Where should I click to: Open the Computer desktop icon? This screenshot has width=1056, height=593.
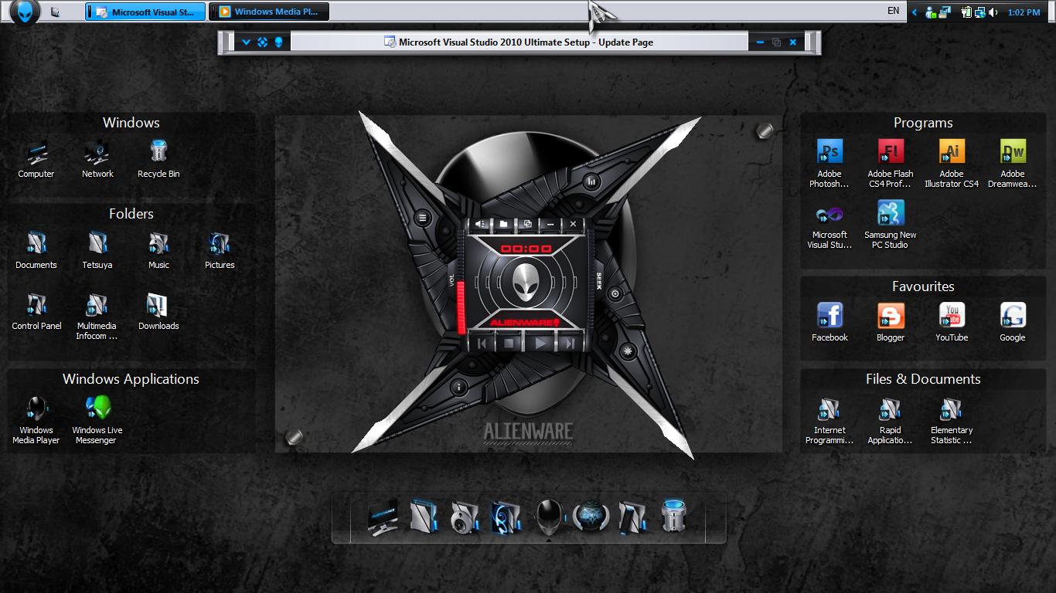pos(36,160)
